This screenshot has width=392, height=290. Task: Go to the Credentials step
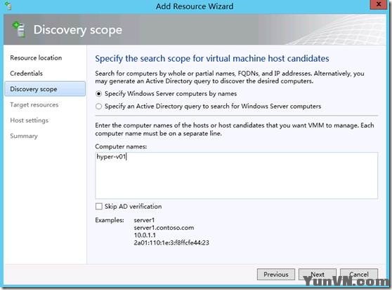click(x=26, y=74)
